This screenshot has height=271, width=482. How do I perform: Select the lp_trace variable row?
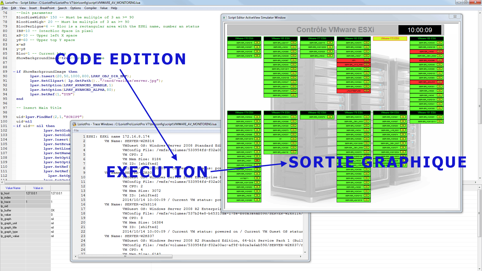pyautogui.click(x=35, y=202)
